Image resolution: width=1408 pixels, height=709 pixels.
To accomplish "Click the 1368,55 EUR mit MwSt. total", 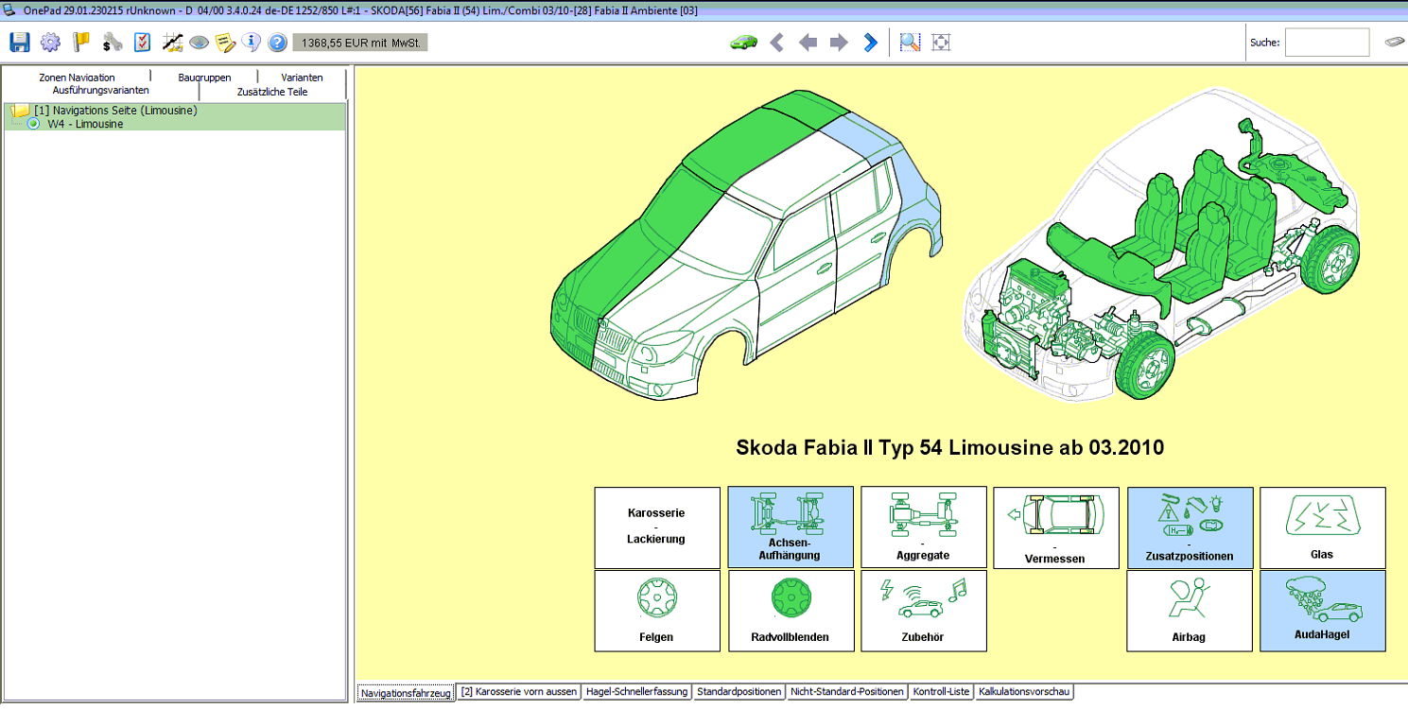I will coord(360,43).
